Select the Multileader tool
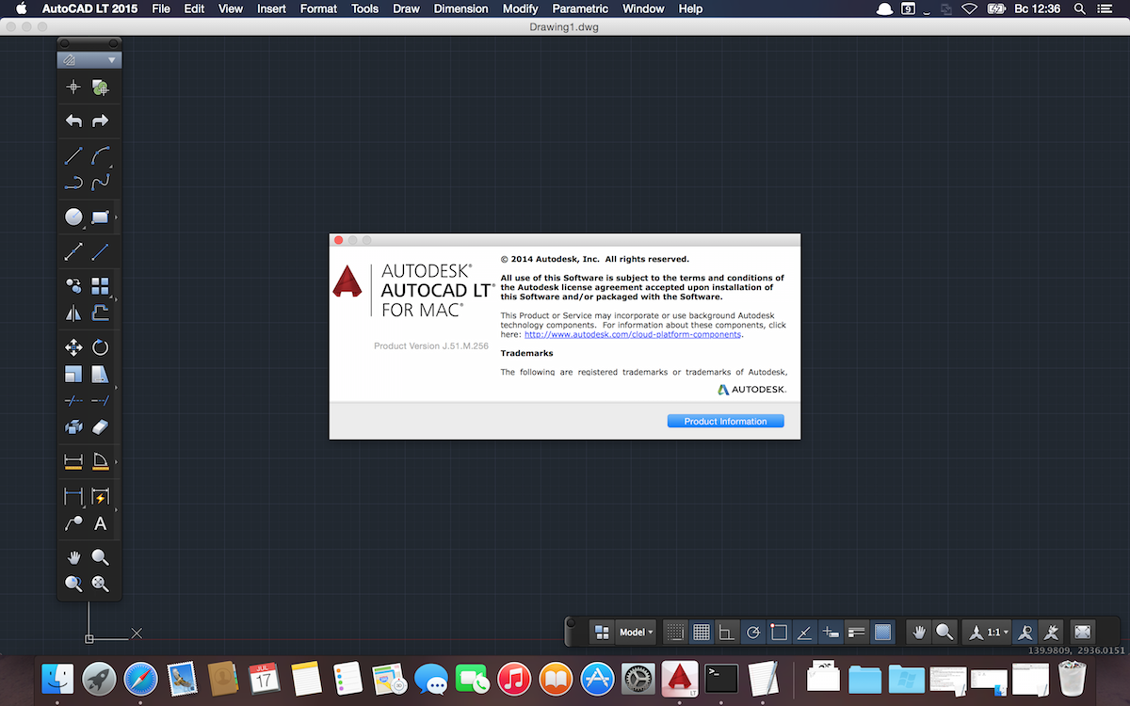The height and width of the screenshot is (706, 1130). (73, 523)
